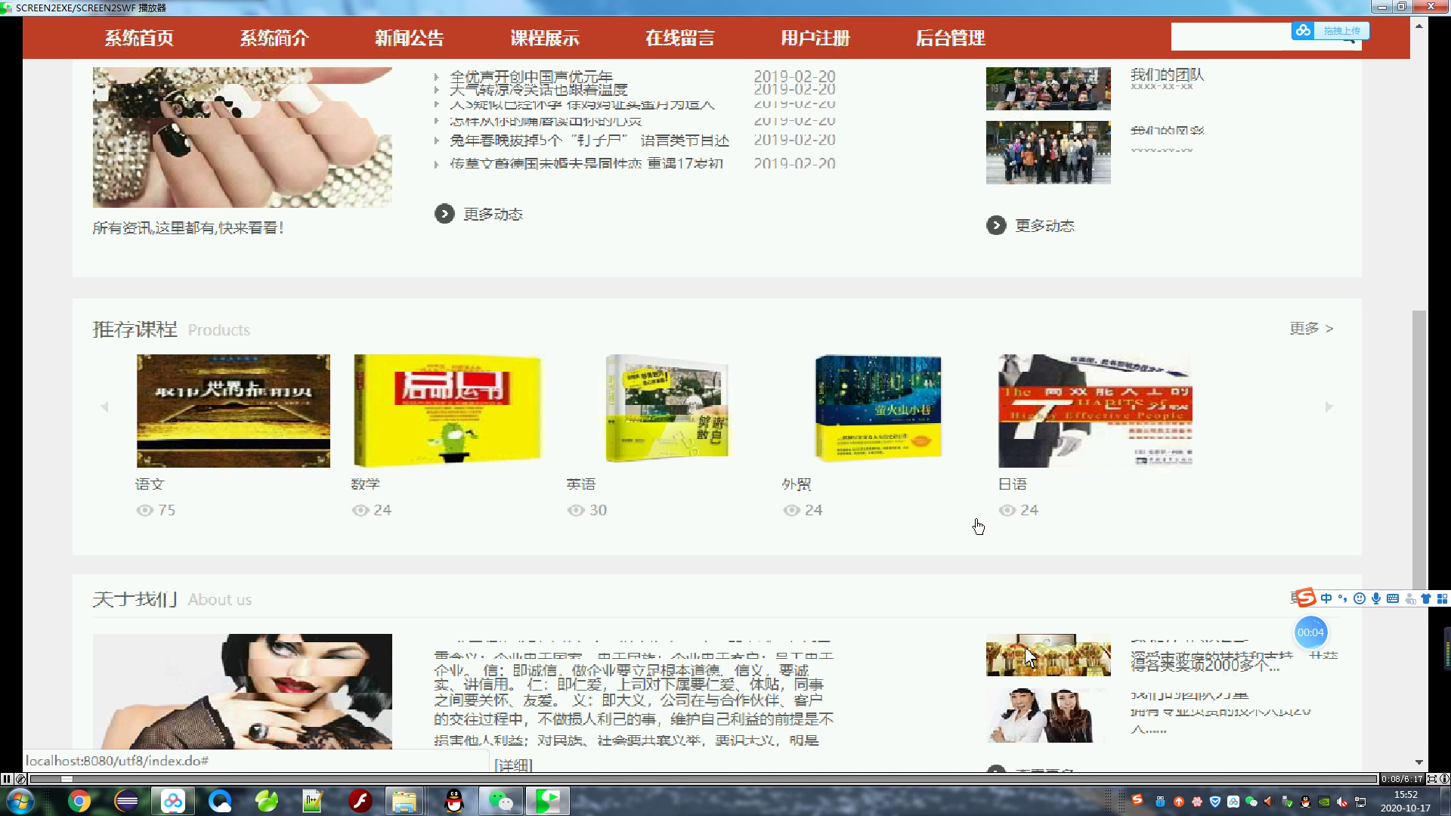Screen dimensions: 1451x816
Task: Open the Adobe Flash taskbar icon
Action: pyautogui.click(x=360, y=801)
